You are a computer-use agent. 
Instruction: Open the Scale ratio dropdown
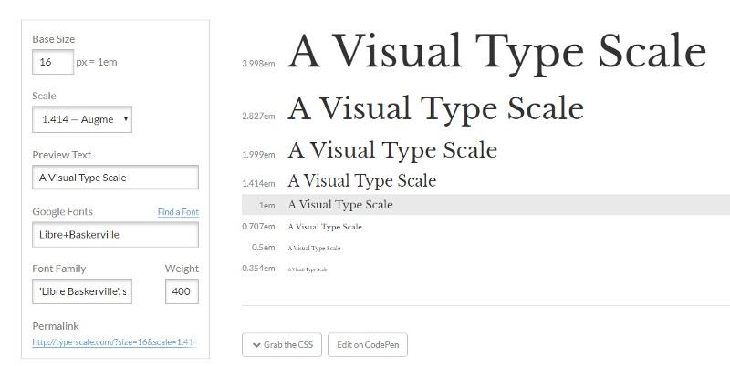click(x=82, y=119)
